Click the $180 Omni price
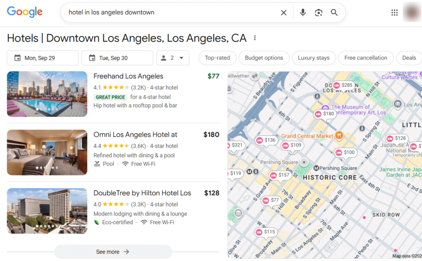This screenshot has height=261, width=422. pos(211,134)
